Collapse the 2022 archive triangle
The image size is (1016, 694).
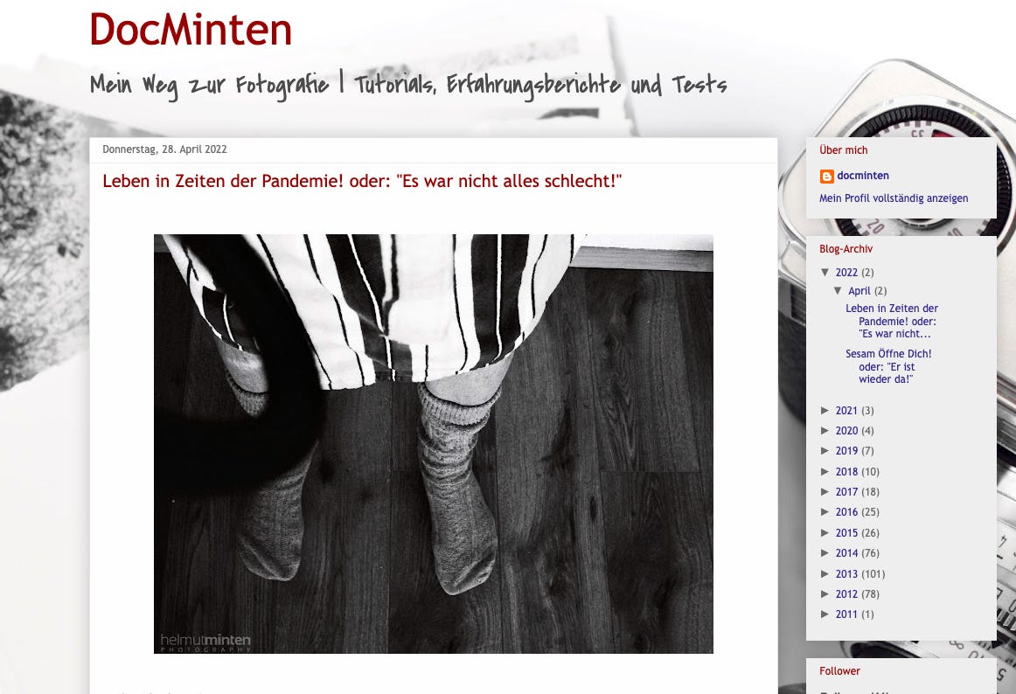pos(825,272)
